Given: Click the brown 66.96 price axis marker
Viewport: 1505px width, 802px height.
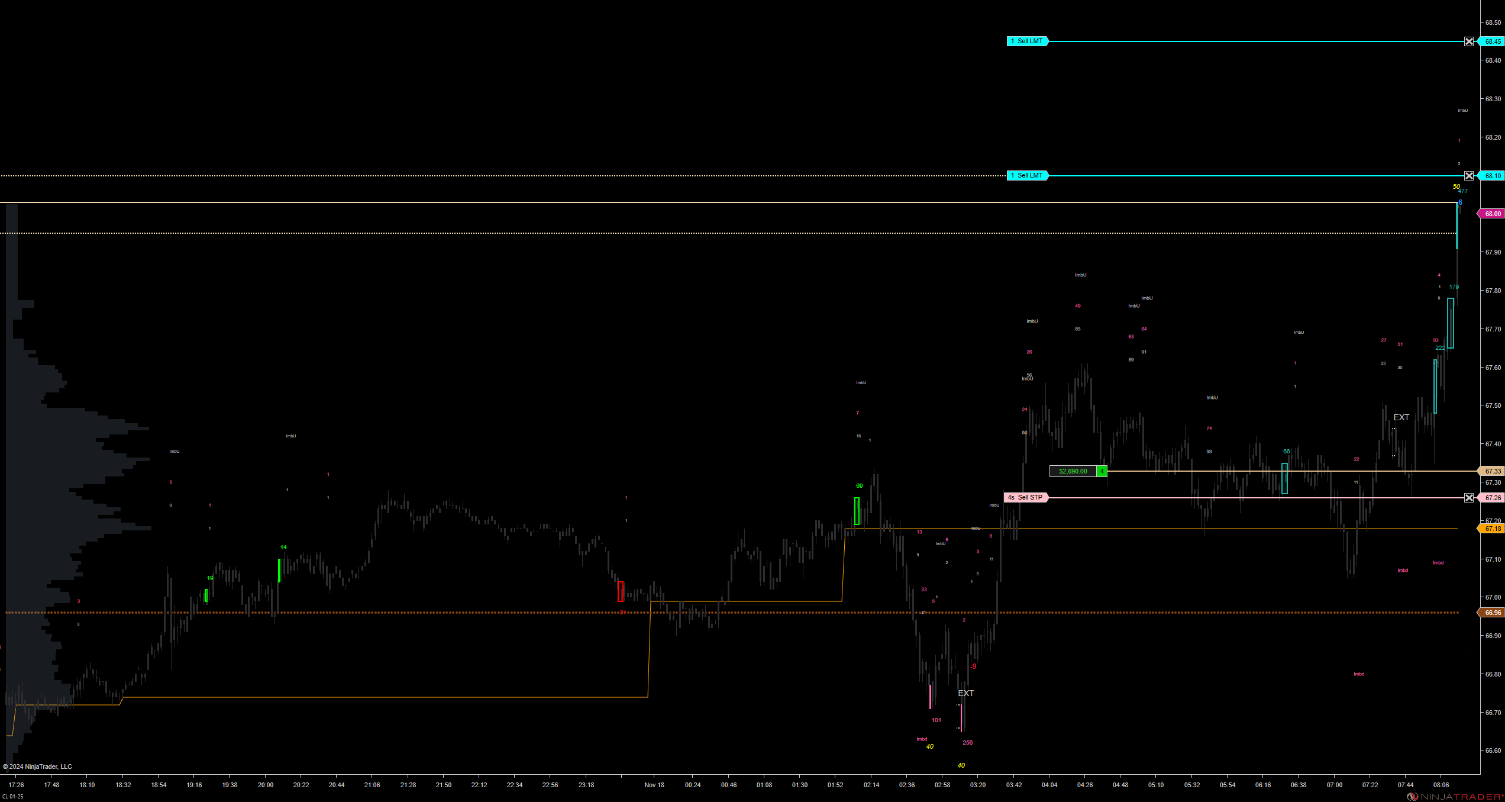Looking at the screenshot, I should pyautogui.click(x=1491, y=613).
